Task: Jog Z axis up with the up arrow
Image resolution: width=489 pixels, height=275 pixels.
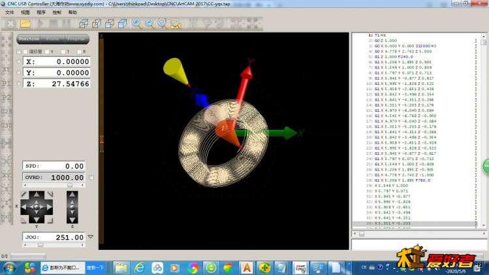Action: pyautogui.click(x=72, y=195)
